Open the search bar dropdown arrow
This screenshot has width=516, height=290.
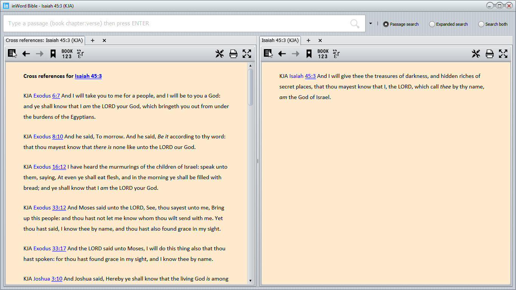tap(371, 23)
